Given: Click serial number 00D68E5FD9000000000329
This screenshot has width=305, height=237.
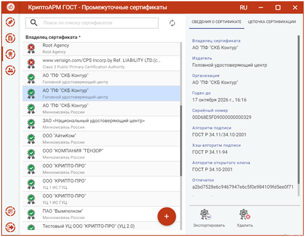Looking at the screenshot, I should pyautogui.click(x=222, y=118).
